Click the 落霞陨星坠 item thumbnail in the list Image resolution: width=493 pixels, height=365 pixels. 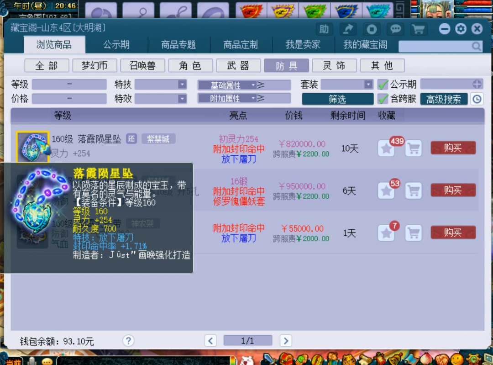[x=33, y=147]
